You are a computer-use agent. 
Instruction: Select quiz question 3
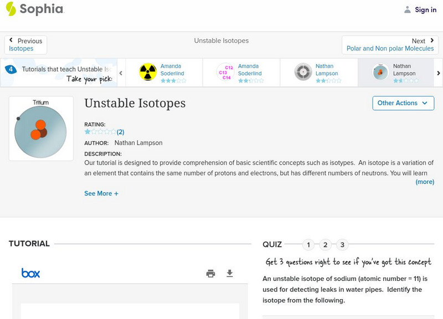pyautogui.click(x=343, y=244)
